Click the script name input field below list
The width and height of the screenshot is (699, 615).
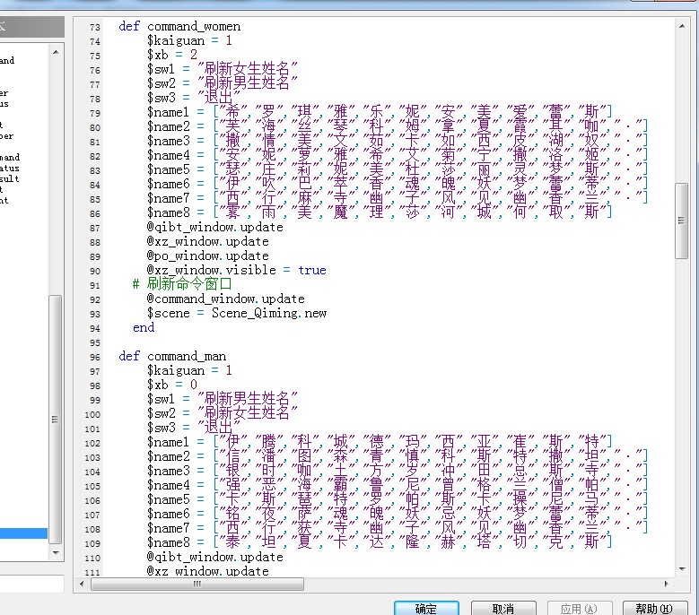click(x=32, y=584)
